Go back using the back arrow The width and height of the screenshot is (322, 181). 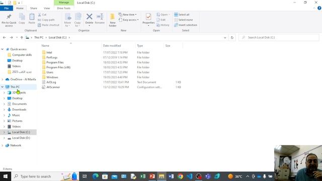point(5,38)
